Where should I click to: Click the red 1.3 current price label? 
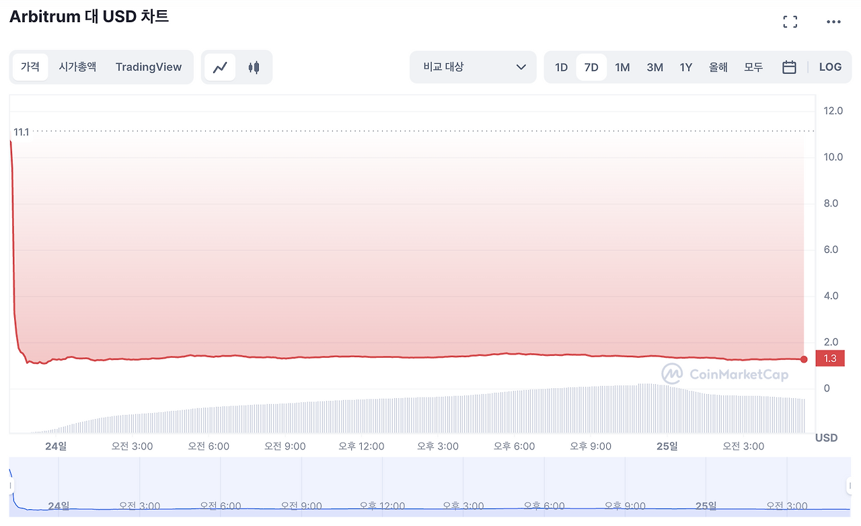830,359
